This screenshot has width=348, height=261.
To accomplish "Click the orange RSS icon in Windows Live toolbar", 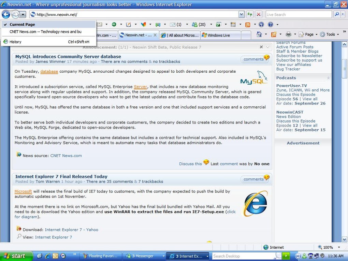I will 248,25.
